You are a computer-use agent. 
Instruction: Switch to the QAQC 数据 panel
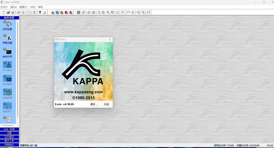(10, 129)
